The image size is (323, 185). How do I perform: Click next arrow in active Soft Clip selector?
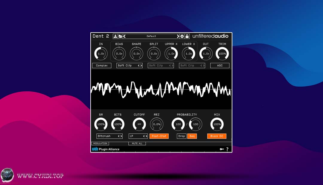[141, 66]
